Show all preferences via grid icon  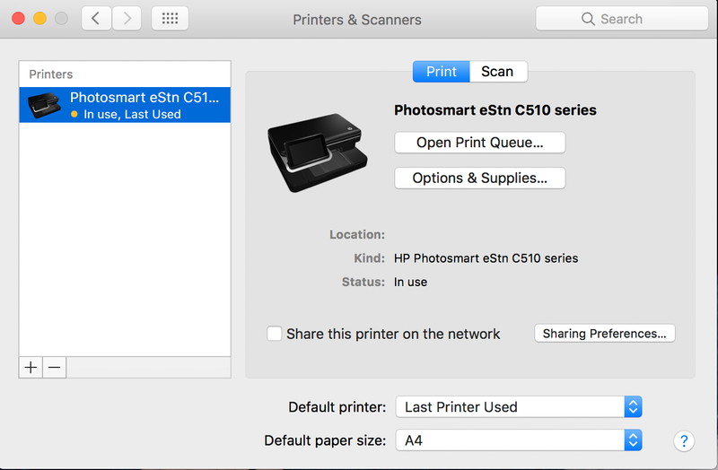(170, 18)
